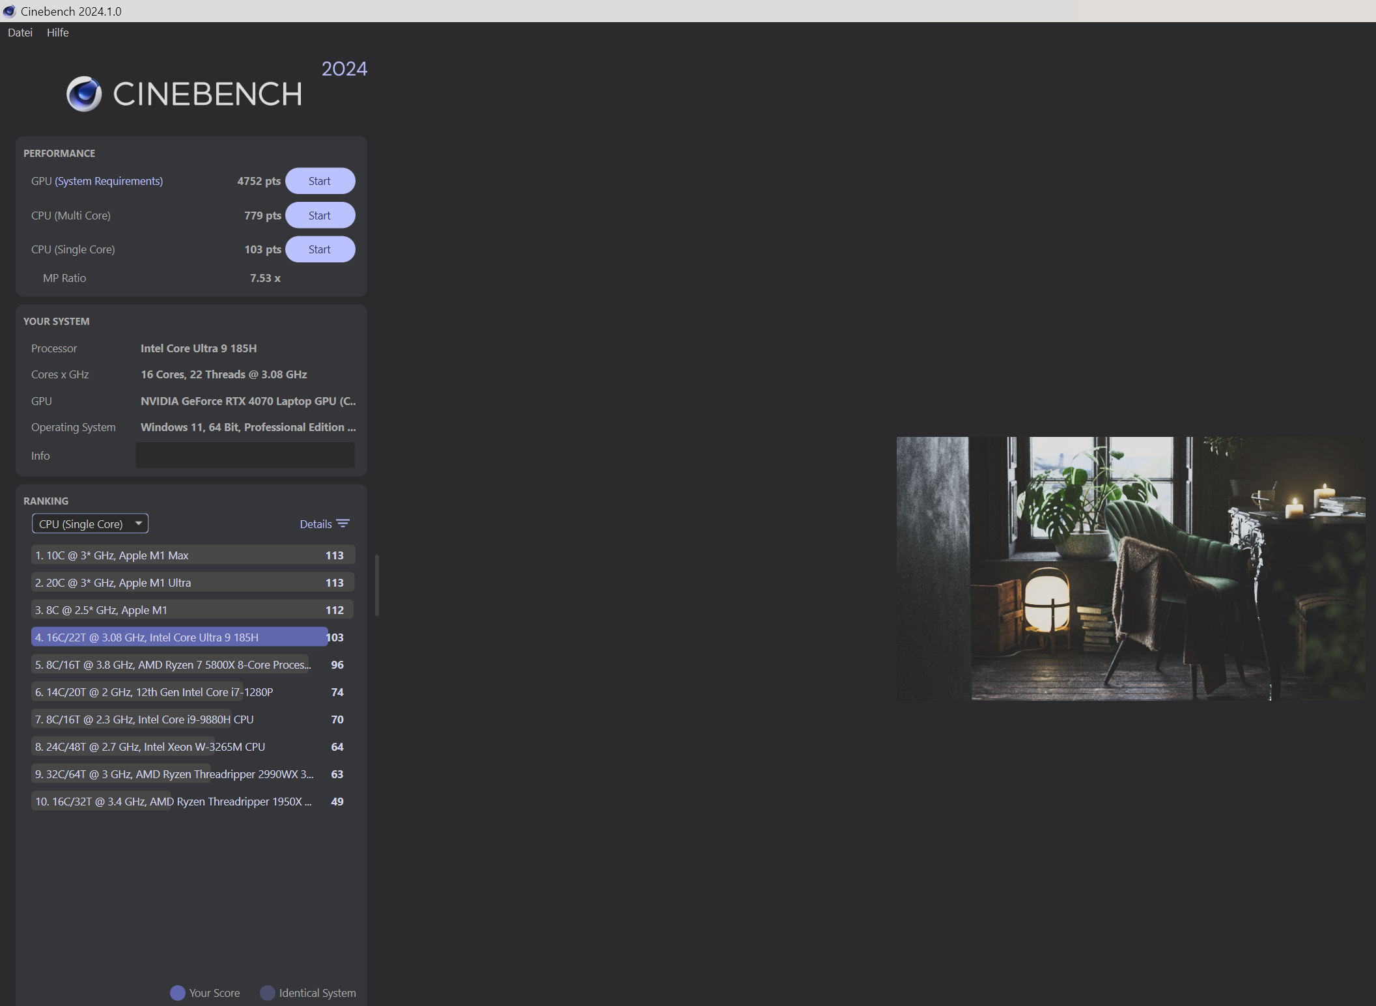
Task: Start the GPU benchmark
Action: (320, 180)
